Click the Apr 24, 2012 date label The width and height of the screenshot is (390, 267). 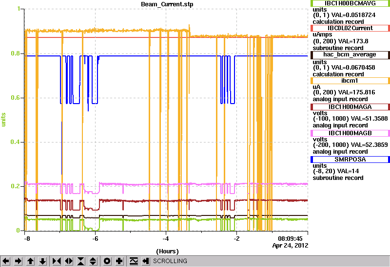(x=290, y=246)
